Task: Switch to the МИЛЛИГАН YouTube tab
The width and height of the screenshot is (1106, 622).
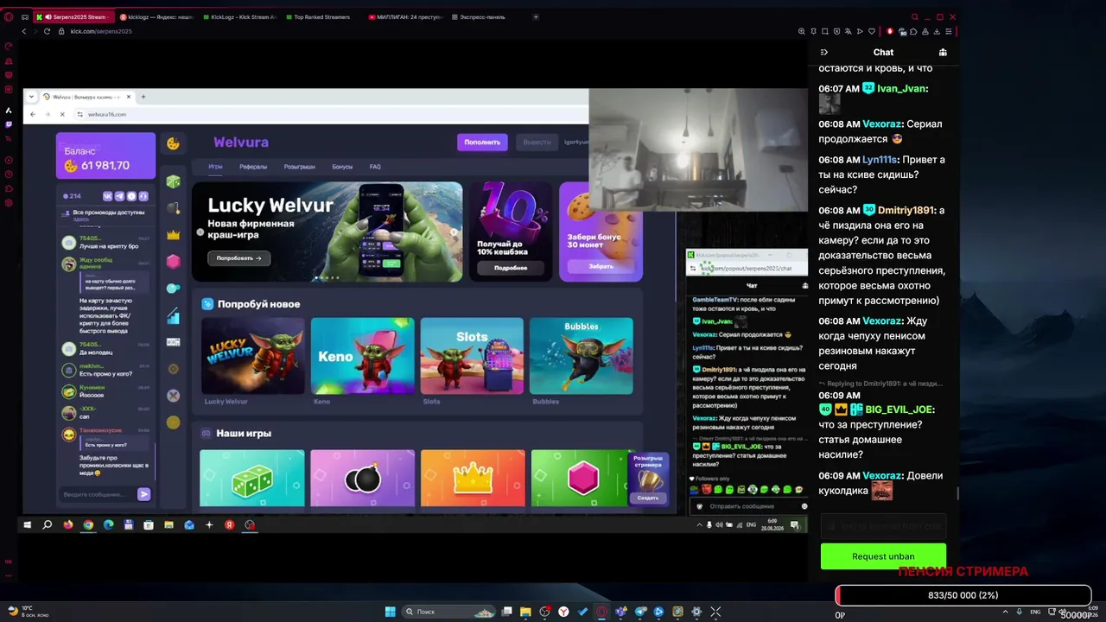Action: tap(404, 17)
